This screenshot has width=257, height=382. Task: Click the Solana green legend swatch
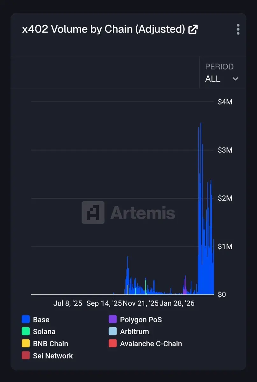coord(26,331)
